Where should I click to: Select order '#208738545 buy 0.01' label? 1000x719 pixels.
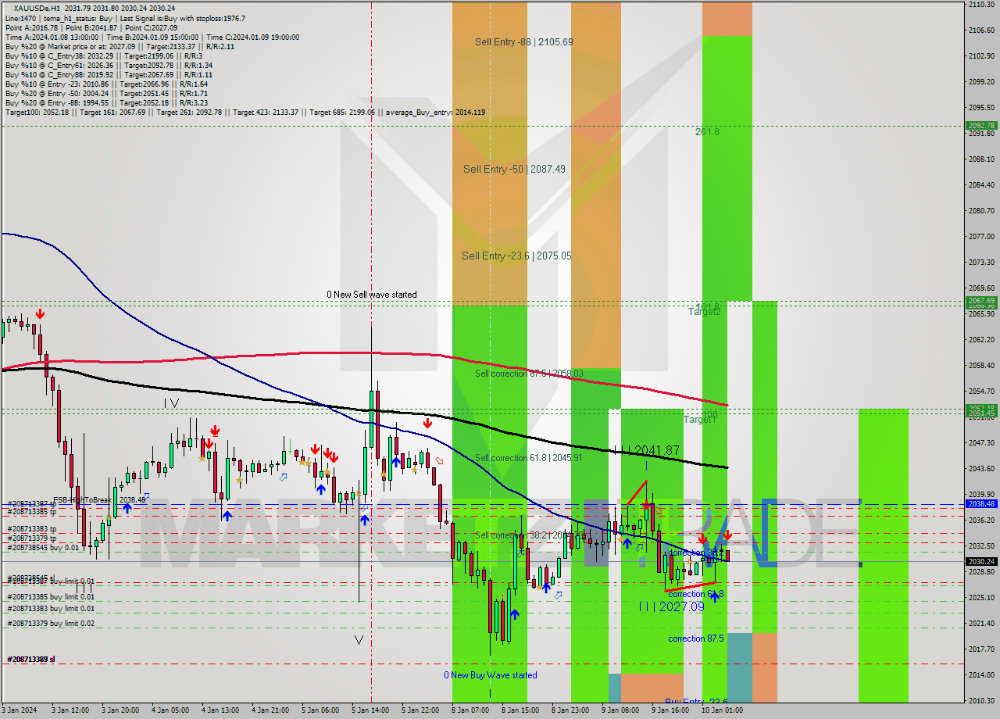(x=43, y=548)
